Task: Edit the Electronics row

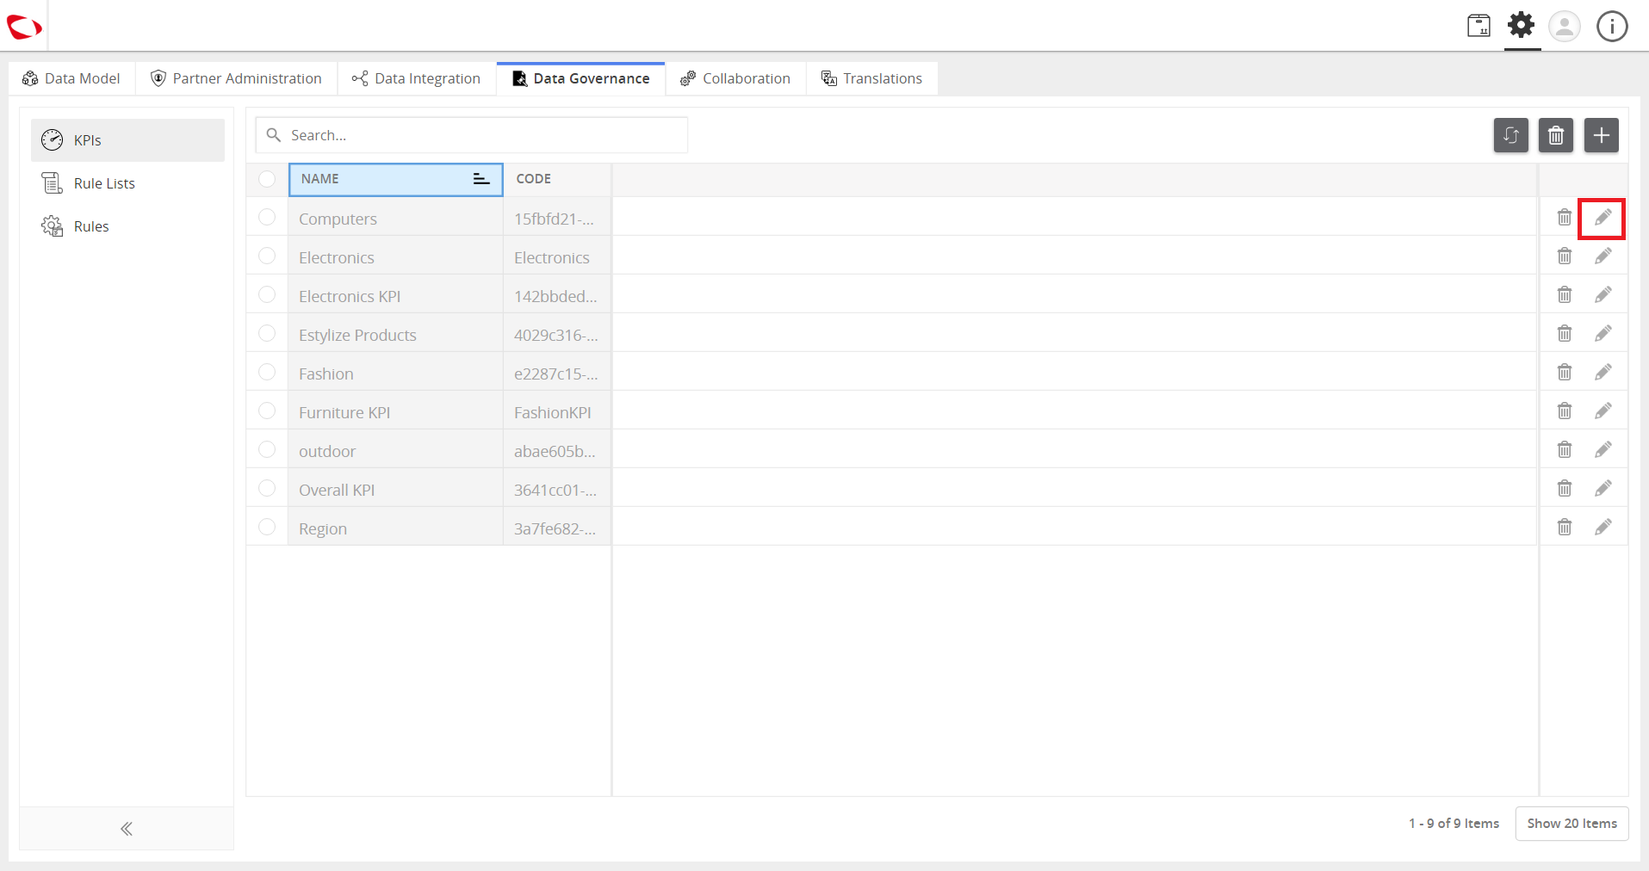Action: coord(1603,256)
